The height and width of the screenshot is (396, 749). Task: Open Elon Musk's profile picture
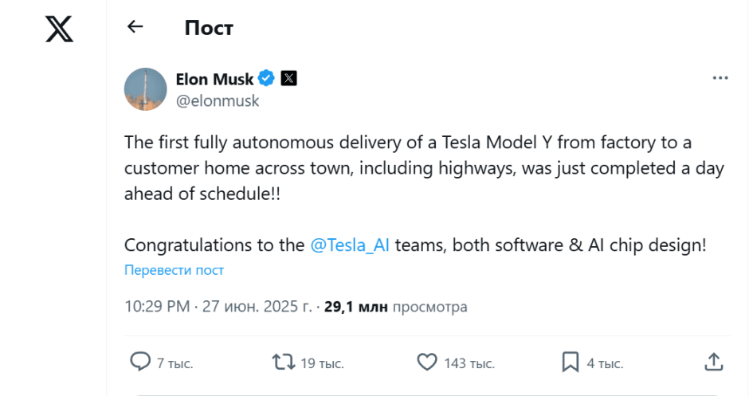[145, 89]
